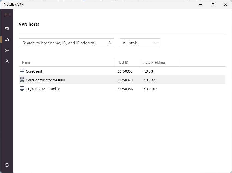Viewport: 232px width, 173px height.
Task: Open user account sidebar icon
Action: 7,62
